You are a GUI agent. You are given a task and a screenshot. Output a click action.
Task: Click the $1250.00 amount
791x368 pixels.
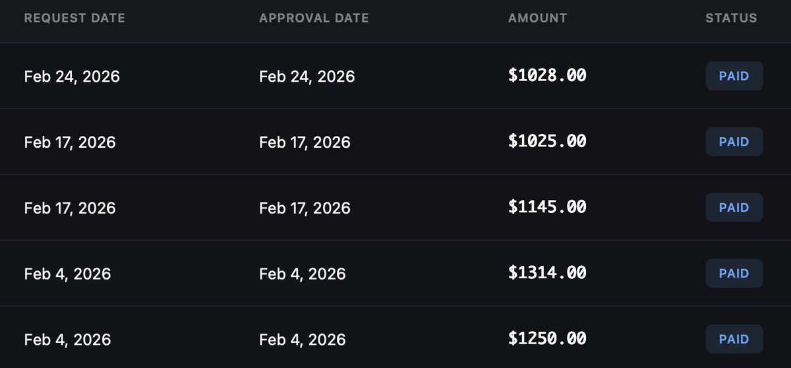(547, 339)
